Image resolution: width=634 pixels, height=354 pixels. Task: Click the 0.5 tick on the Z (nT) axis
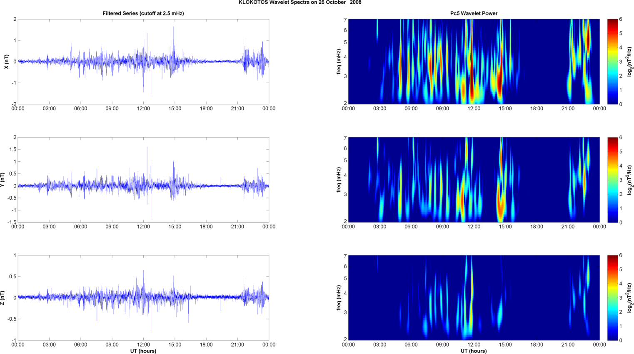coord(13,277)
